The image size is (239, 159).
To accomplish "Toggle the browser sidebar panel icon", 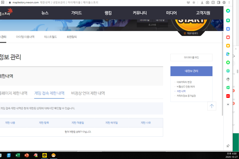I will [x=219, y=2].
